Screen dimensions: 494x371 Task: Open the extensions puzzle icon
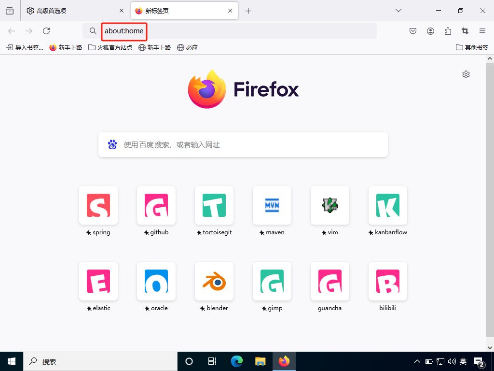(x=448, y=30)
